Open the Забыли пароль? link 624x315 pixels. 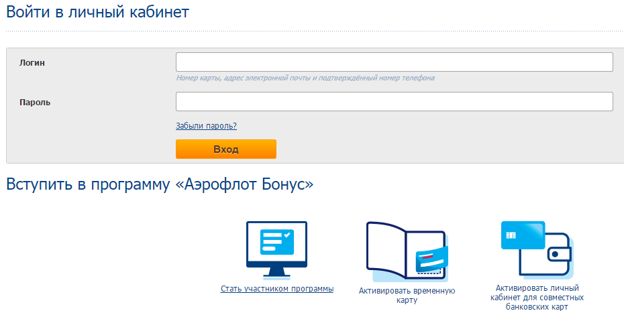click(206, 126)
